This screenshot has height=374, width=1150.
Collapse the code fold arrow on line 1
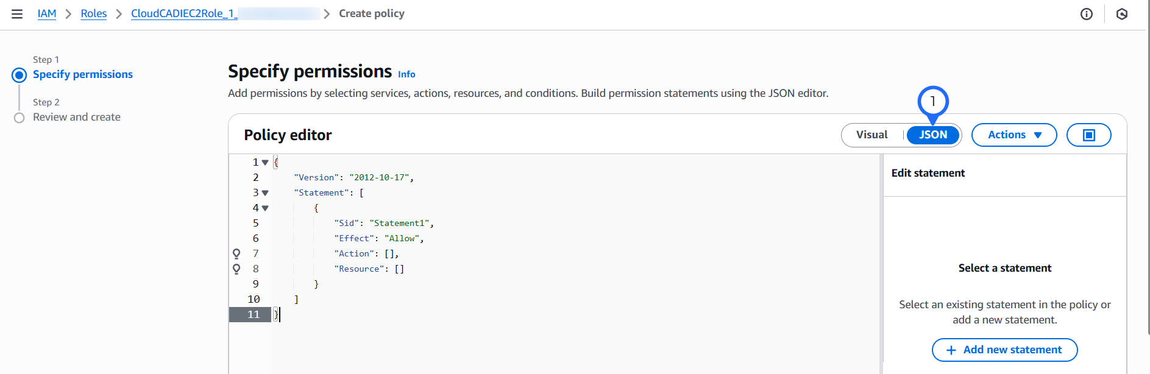click(x=265, y=163)
